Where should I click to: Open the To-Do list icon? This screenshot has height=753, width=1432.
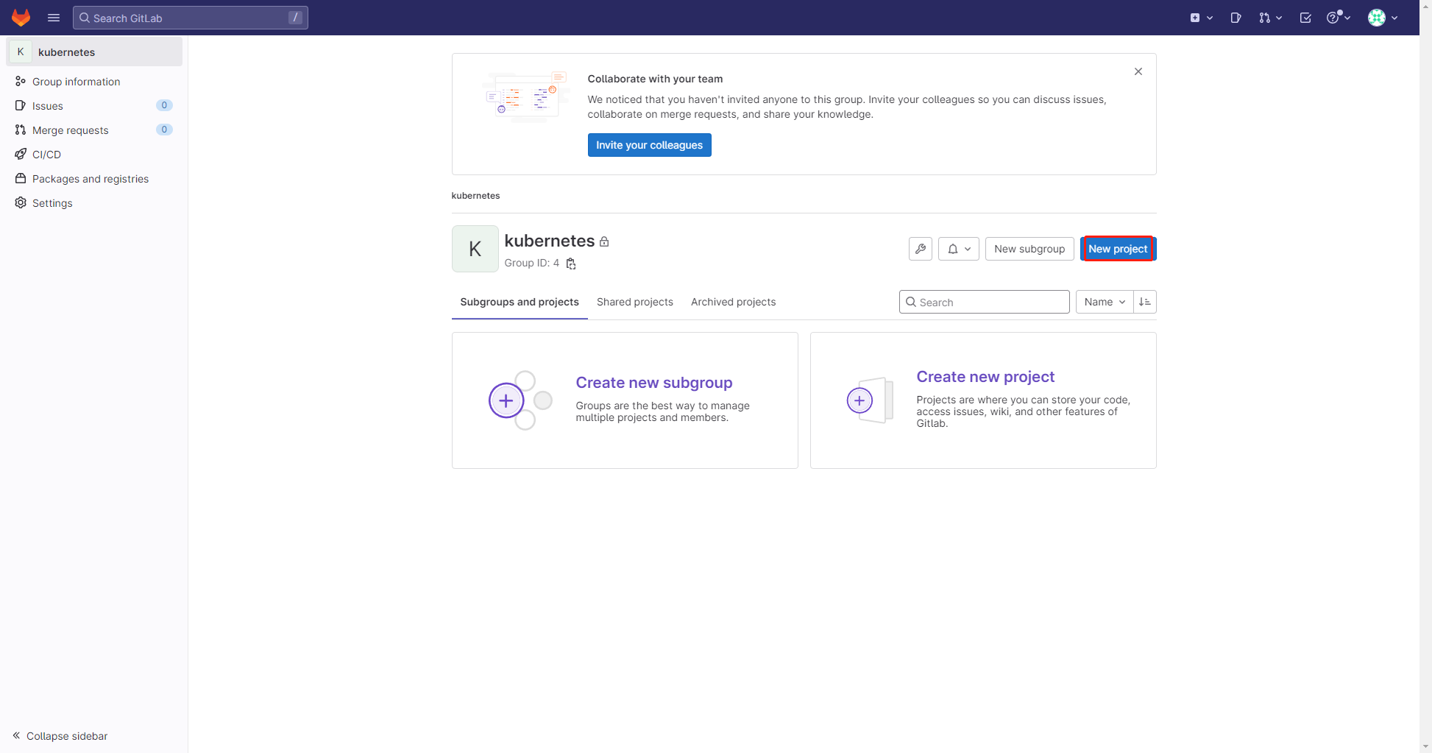click(1305, 18)
